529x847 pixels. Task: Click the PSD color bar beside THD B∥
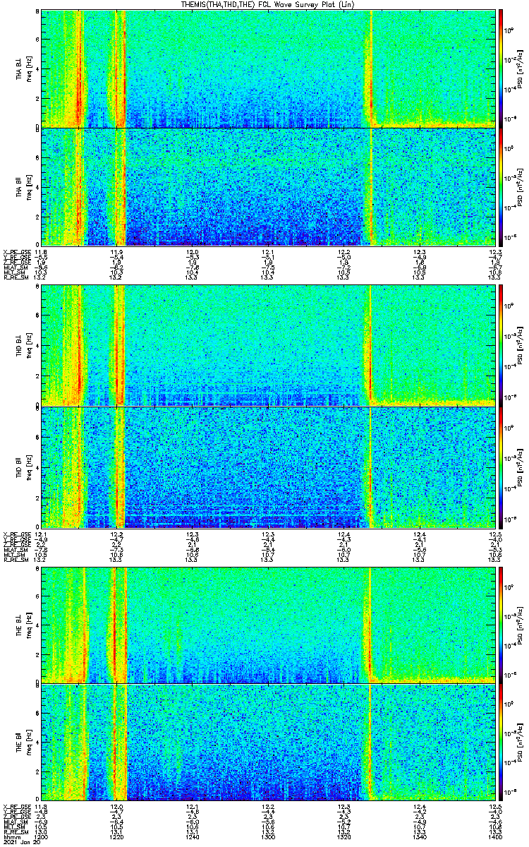[x=501, y=467]
